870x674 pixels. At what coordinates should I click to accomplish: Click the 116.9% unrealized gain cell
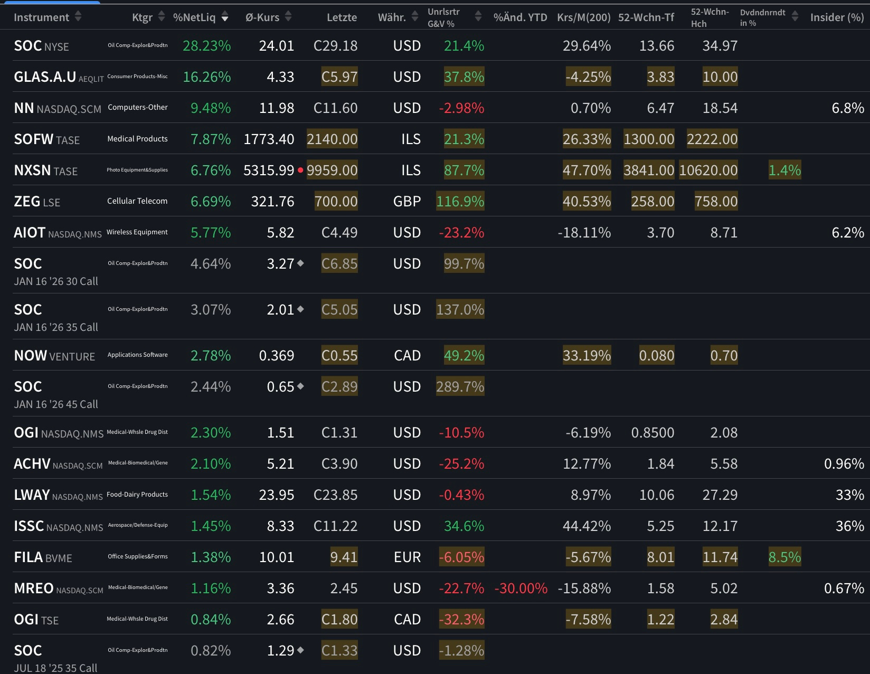pyautogui.click(x=460, y=202)
